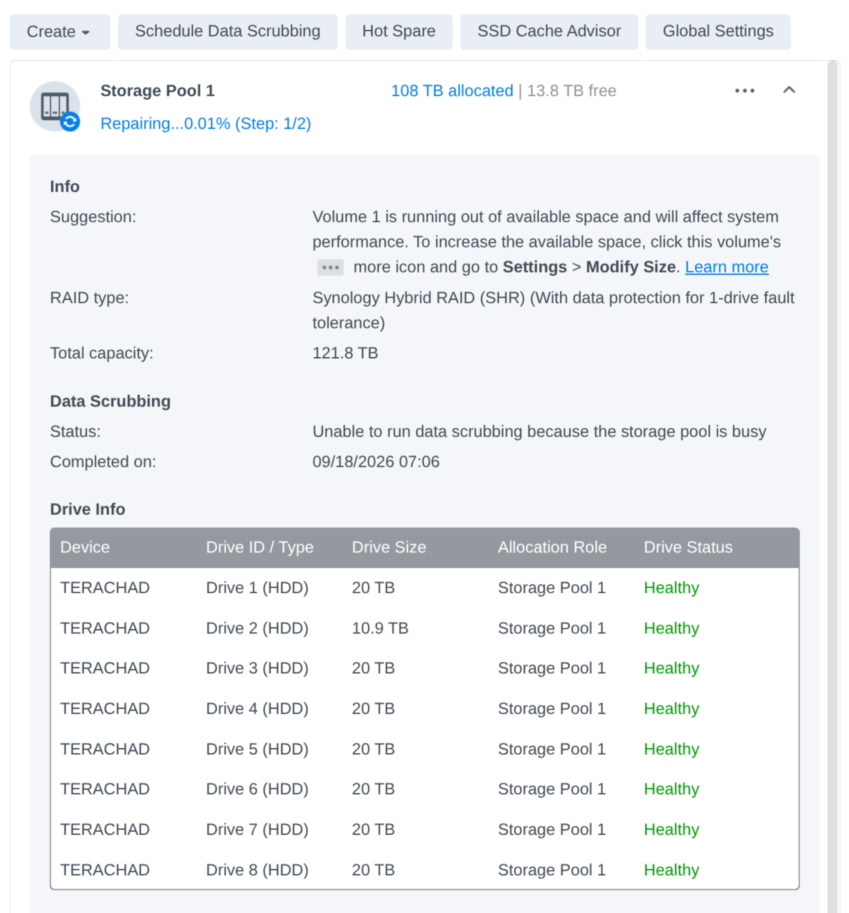The width and height of the screenshot is (849, 913).
Task: Collapse the Storage Pool 1 panel
Action: pyautogui.click(x=789, y=90)
